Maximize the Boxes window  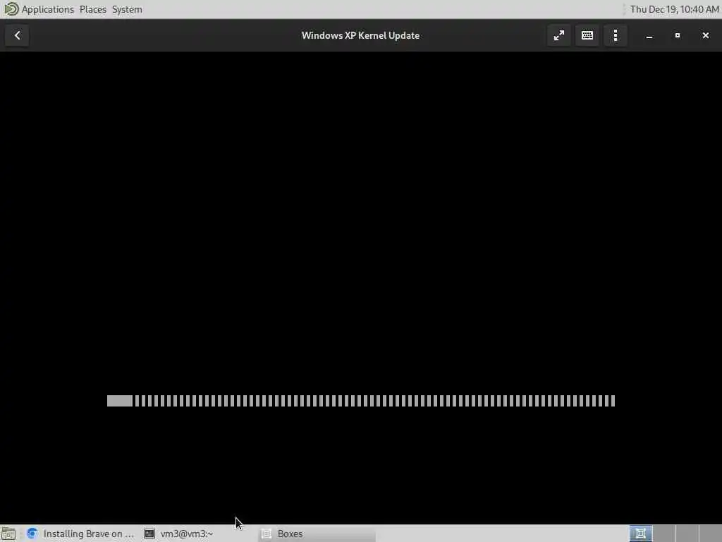[678, 35]
